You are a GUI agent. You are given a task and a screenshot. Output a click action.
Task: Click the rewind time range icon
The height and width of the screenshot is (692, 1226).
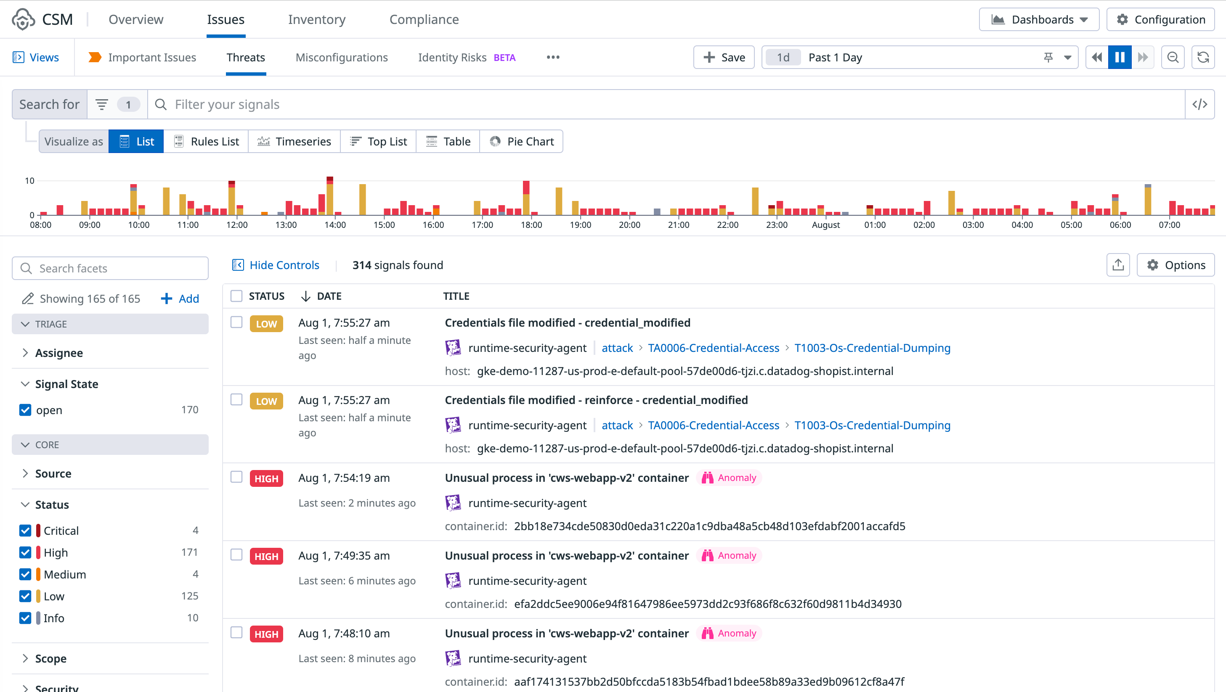(x=1096, y=58)
